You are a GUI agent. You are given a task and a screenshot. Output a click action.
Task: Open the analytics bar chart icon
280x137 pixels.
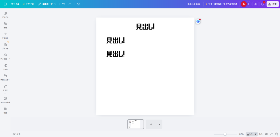click(255, 4)
